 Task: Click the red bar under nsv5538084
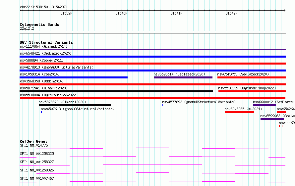click(x=152, y=98)
